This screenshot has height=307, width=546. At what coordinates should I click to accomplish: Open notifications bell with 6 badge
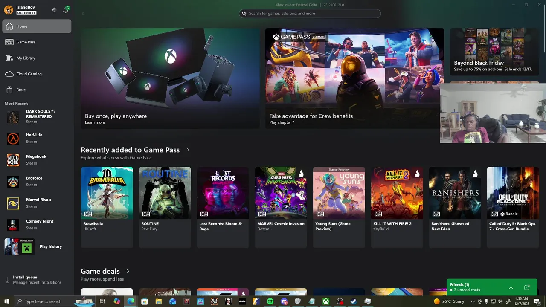click(66, 10)
